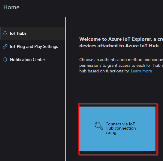Open the Notification Center
The image size is (163, 161).
tap(33, 60)
